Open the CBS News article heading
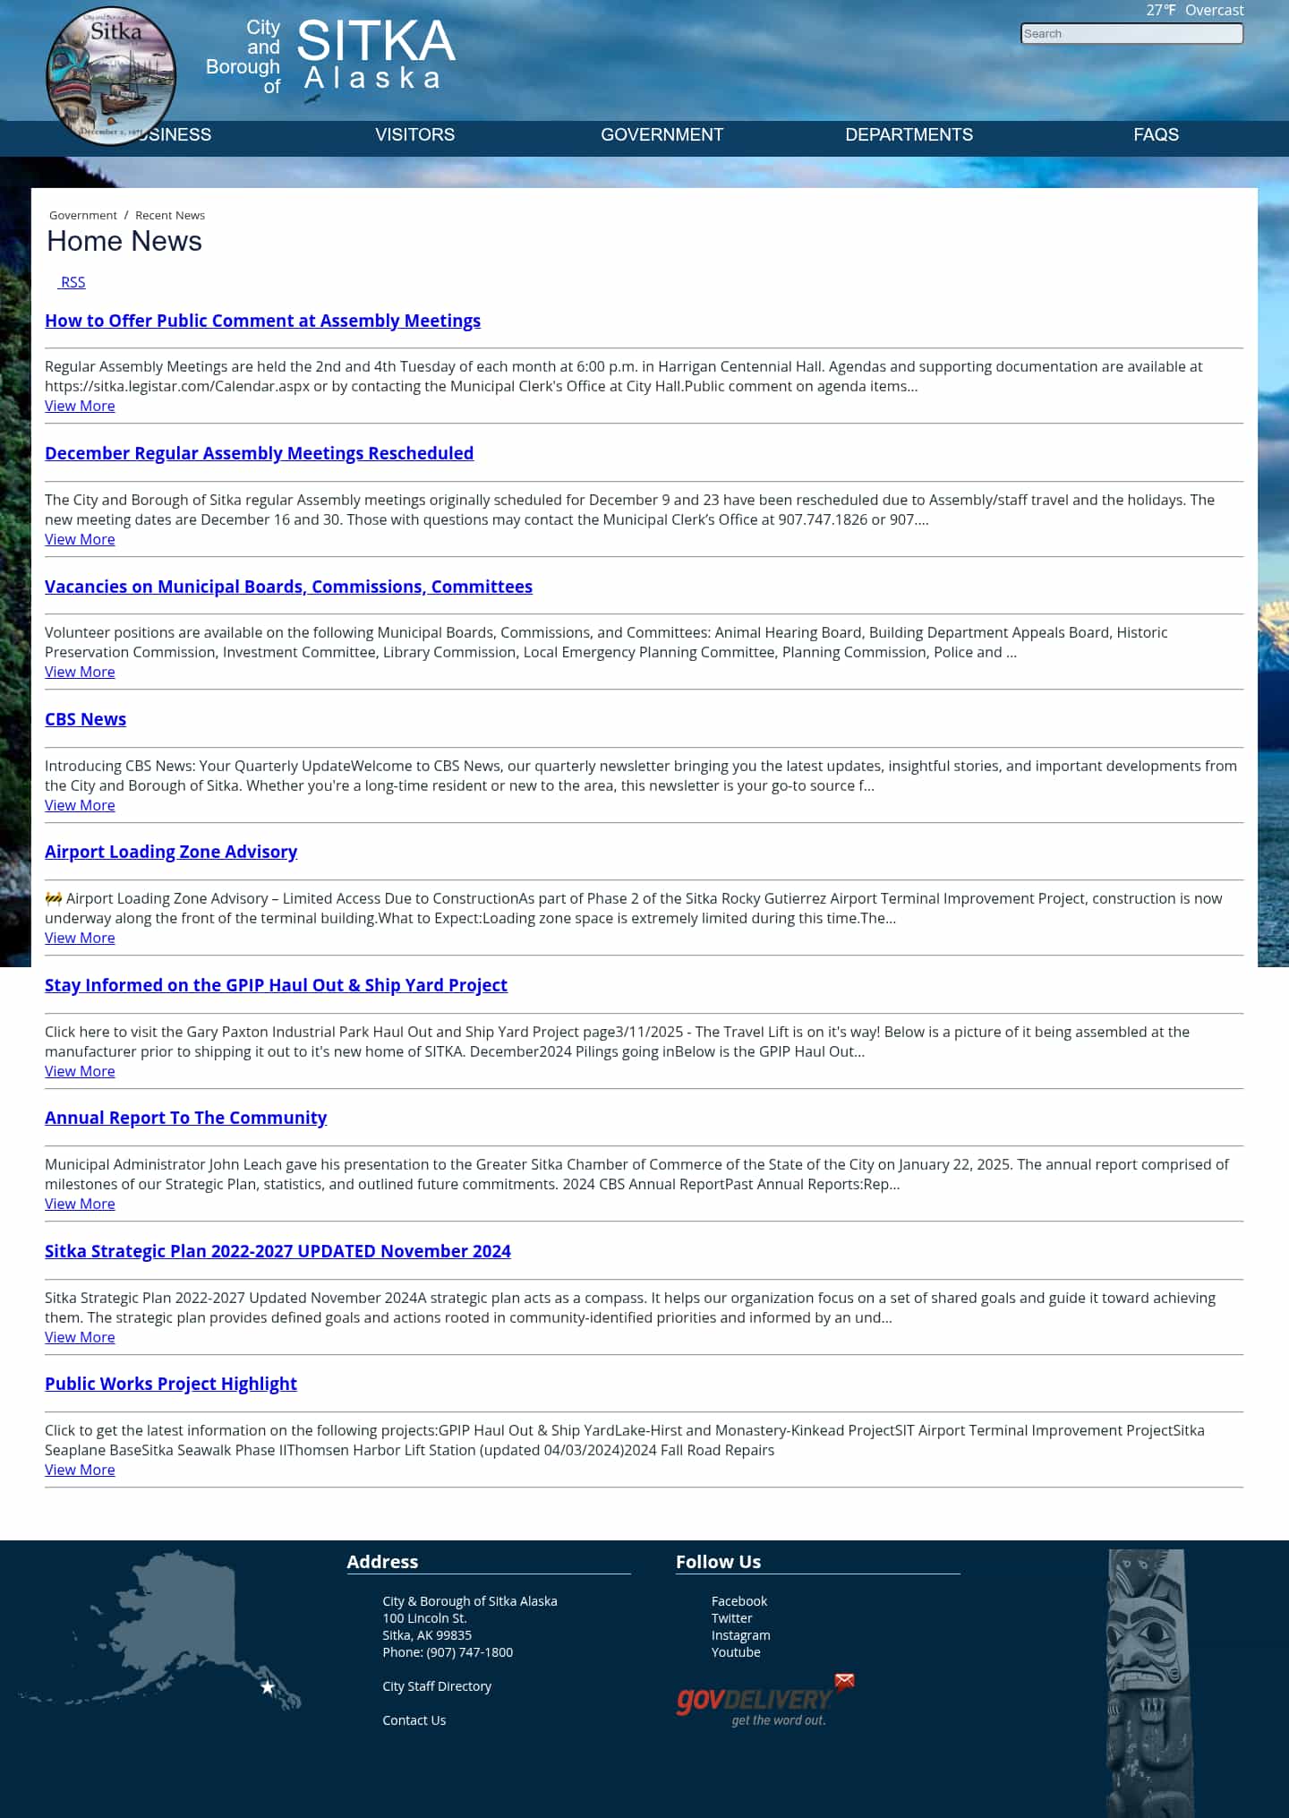Screen dimensions: 1289x1818 [x=85, y=719]
